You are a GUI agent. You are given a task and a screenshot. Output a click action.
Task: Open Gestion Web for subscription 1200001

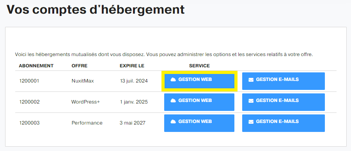[199, 81]
